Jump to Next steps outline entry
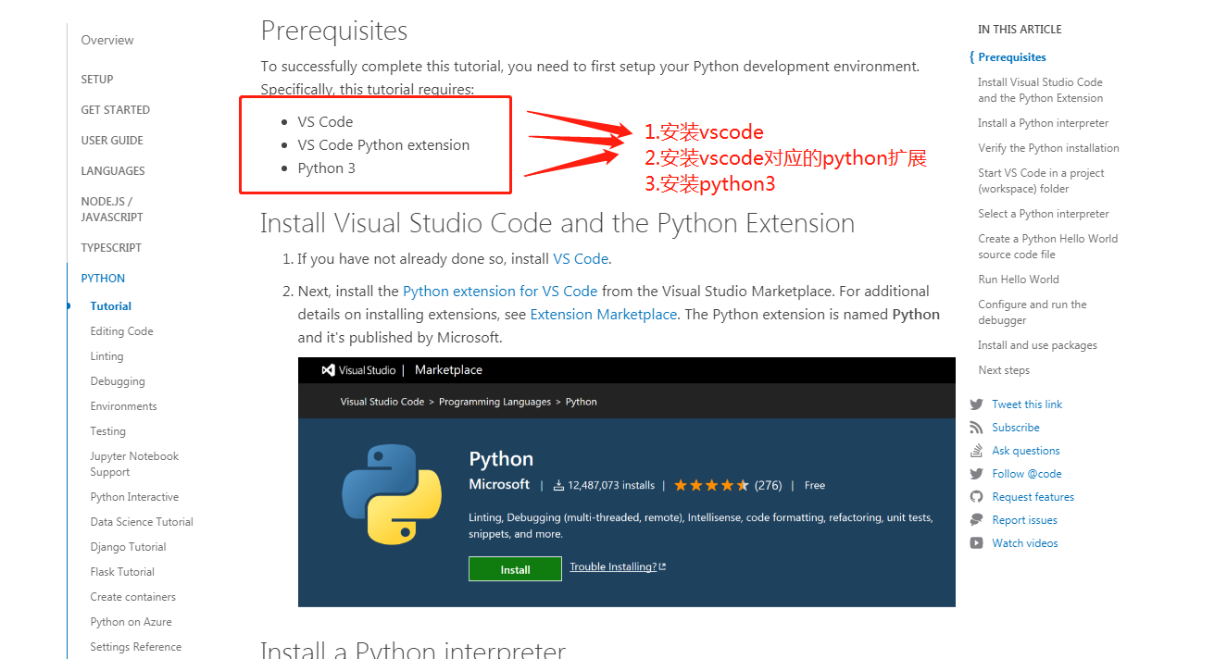Image resolution: width=1227 pixels, height=659 pixels. (1004, 370)
